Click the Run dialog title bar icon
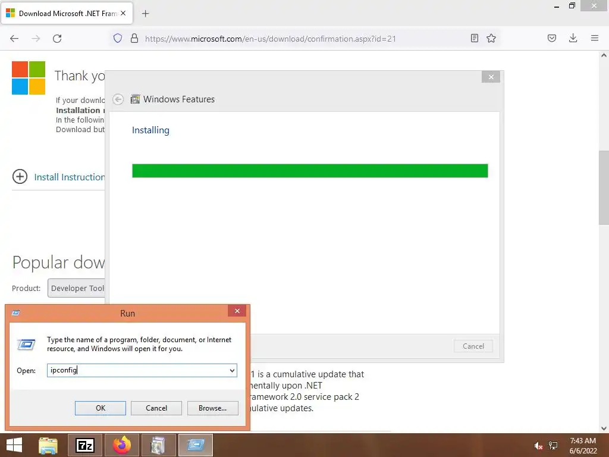 point(16,313)
